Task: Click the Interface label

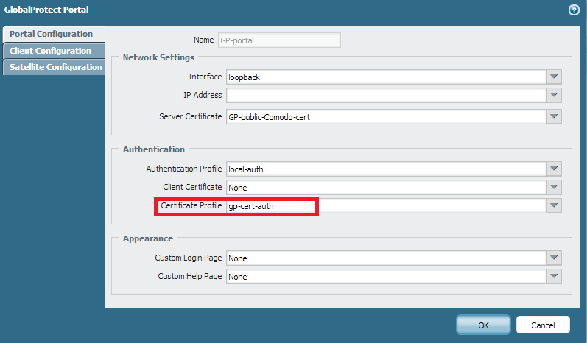Action: coord(205,77)
